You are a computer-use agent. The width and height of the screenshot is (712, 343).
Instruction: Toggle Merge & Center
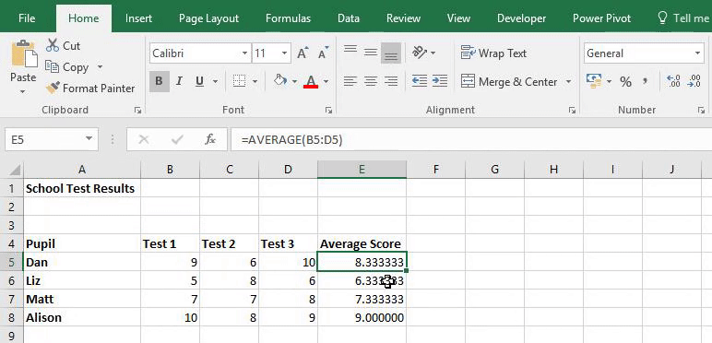(509, 82)
